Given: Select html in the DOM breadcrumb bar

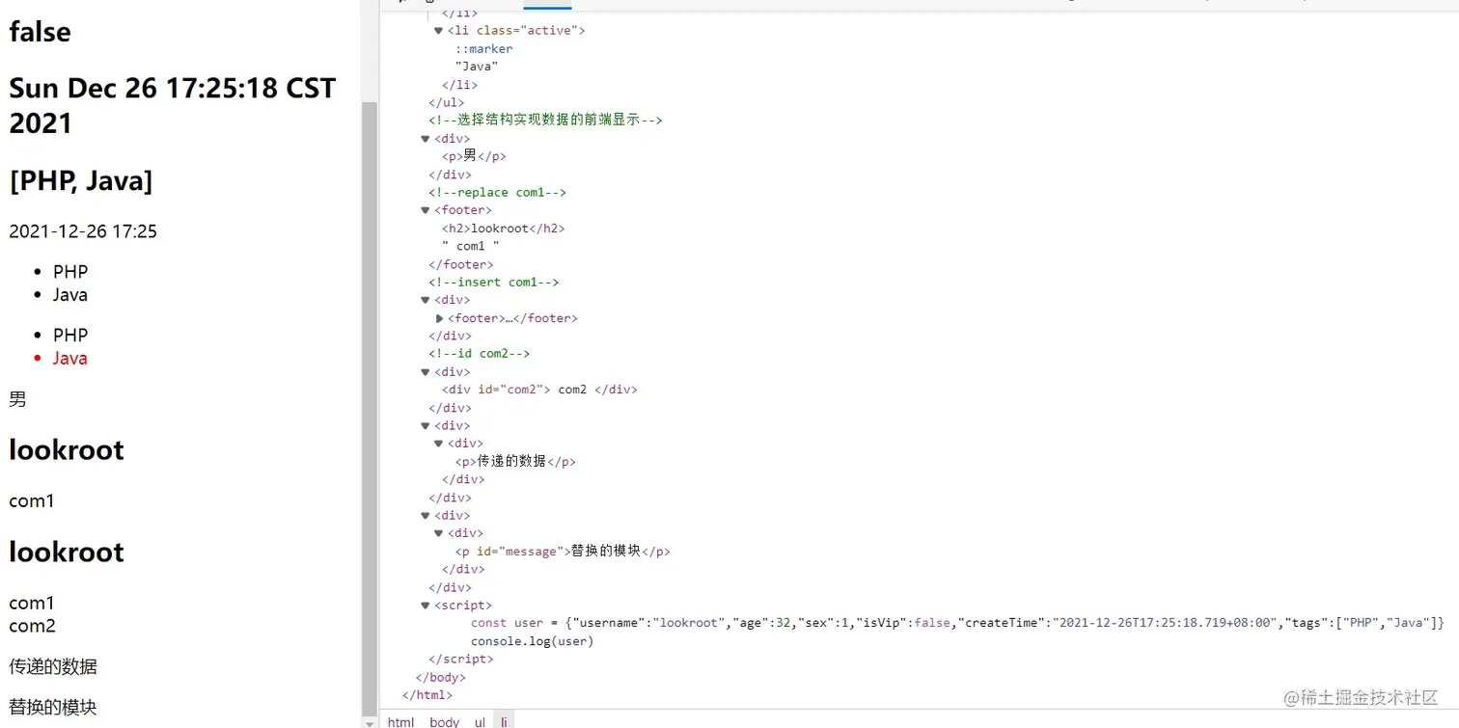Looking at the screenshot, I should click(400, 721).
